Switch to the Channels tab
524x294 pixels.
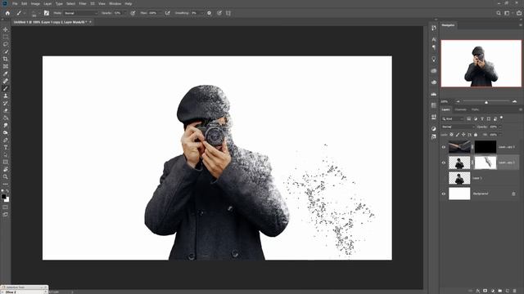tap(460, 109)
